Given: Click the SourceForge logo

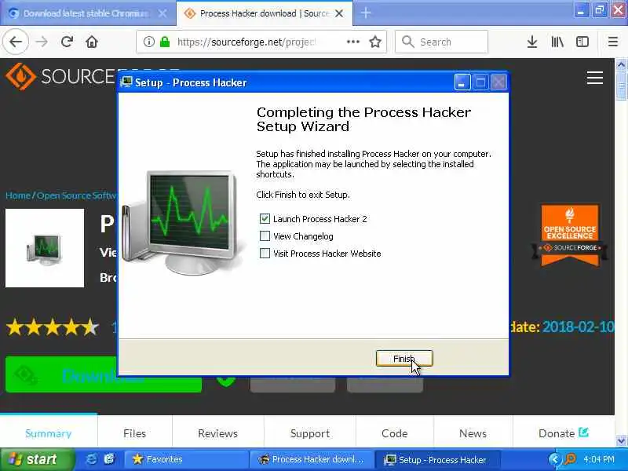Looking at the screenshot, I should point(60,76).
